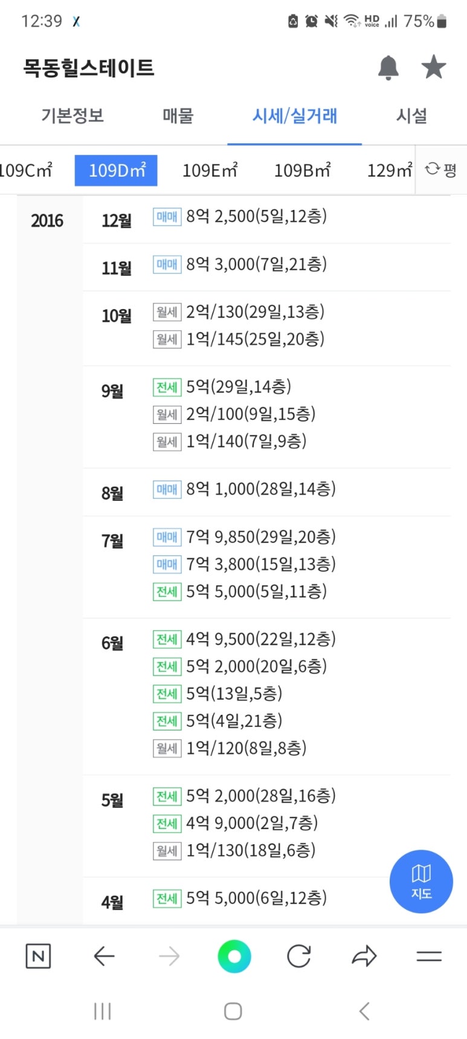Open the blue 지도 map button

pyautogui.click(x=421, y=882)
